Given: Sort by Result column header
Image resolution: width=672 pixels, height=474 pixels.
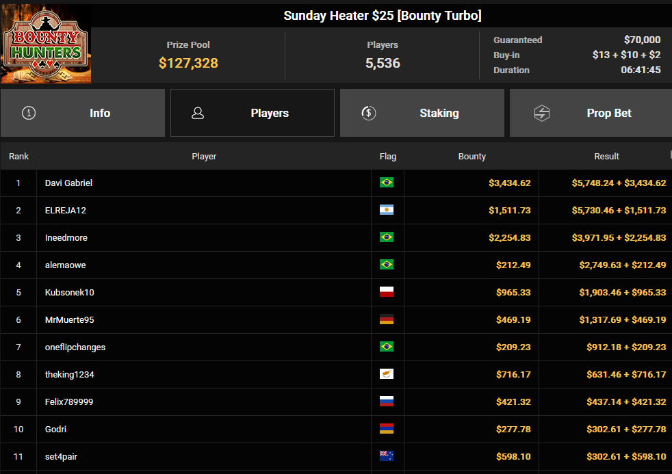Looking at the screenshot, I should pyautogui.click(x=606, y=156).
